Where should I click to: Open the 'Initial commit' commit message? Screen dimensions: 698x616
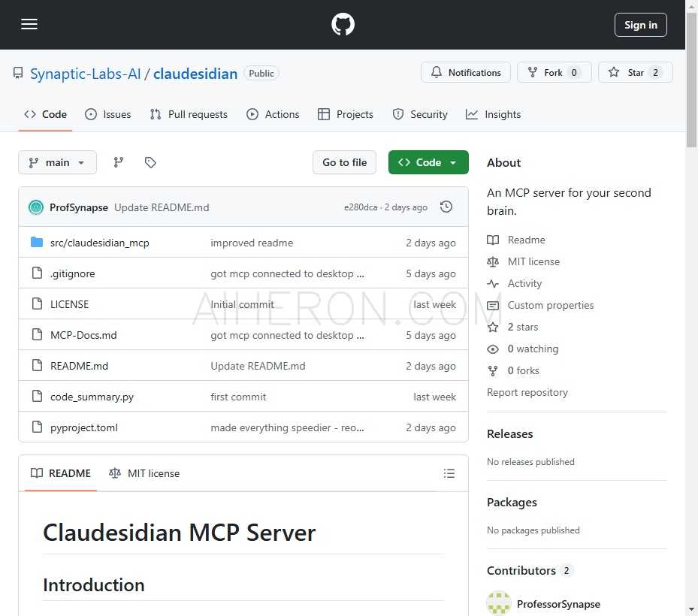coord(242,304)
